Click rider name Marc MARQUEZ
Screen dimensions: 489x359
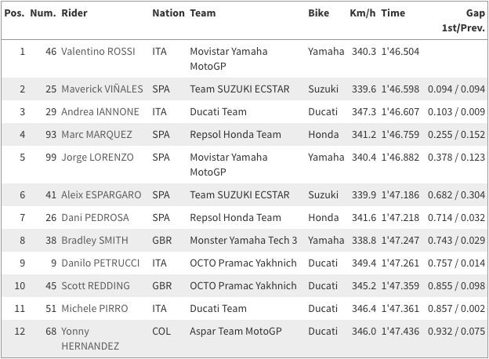click(x=96, y=135)
